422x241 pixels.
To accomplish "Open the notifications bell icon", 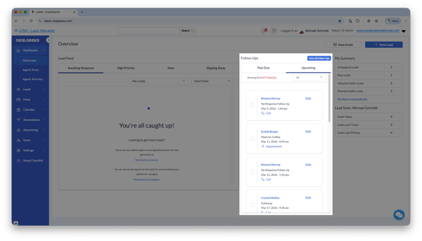I will coord(264,31).
